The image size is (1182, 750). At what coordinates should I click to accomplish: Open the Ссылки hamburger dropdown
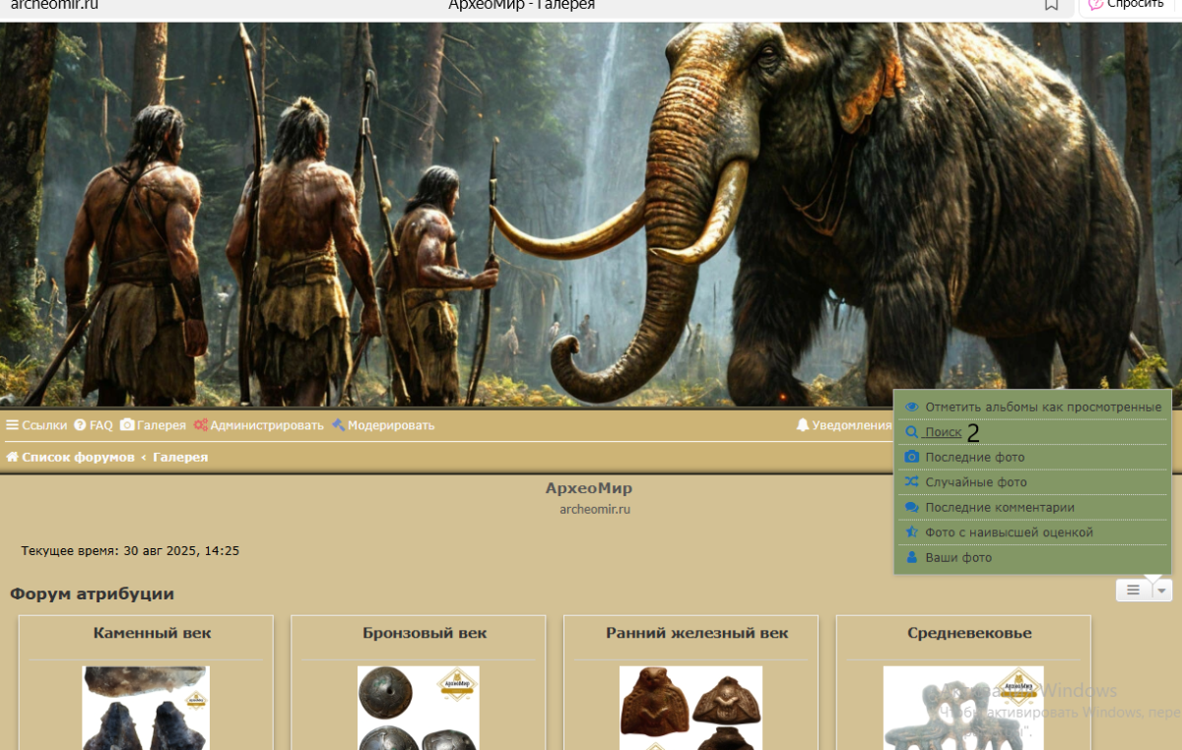pos(13,425)
